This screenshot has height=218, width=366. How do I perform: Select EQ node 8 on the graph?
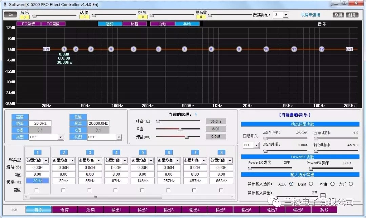211,49
